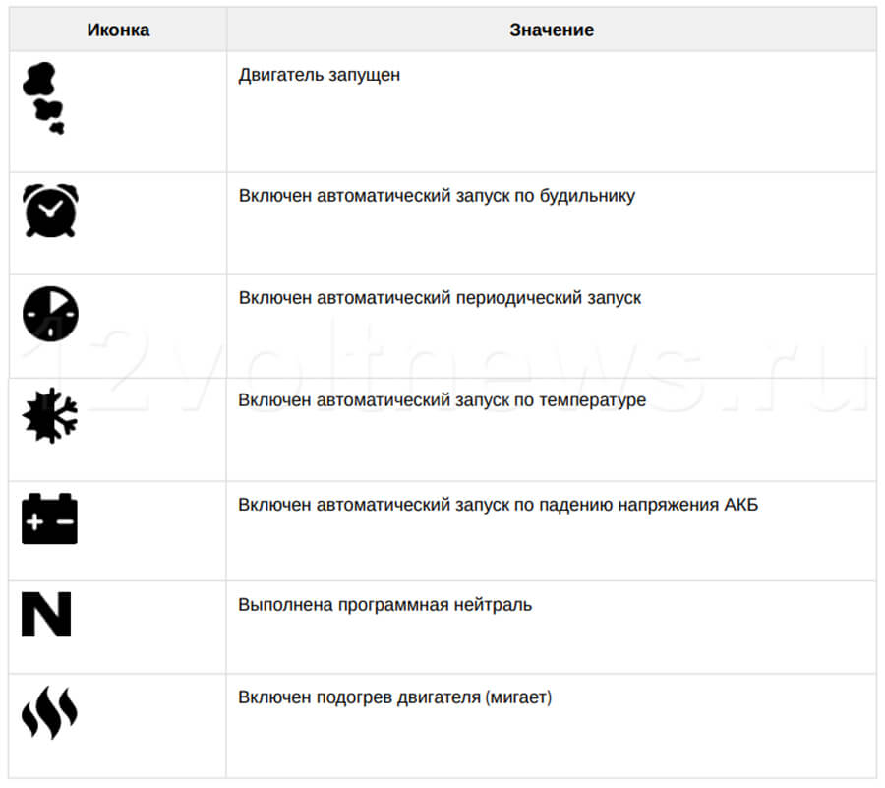Select the temperature snowflake-sun icon

pyautogui.click(x=50, y=415)
